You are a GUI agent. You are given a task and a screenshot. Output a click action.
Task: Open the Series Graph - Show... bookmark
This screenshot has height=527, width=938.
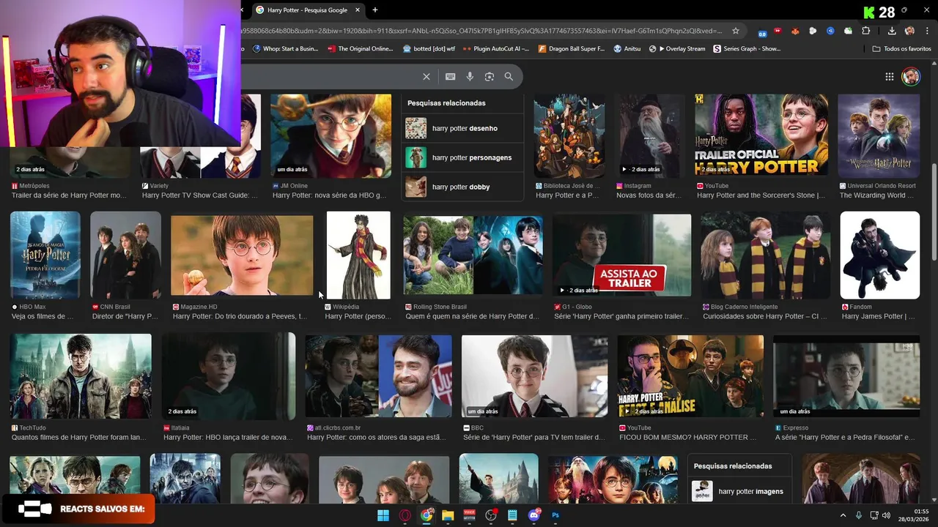[747, 49]
